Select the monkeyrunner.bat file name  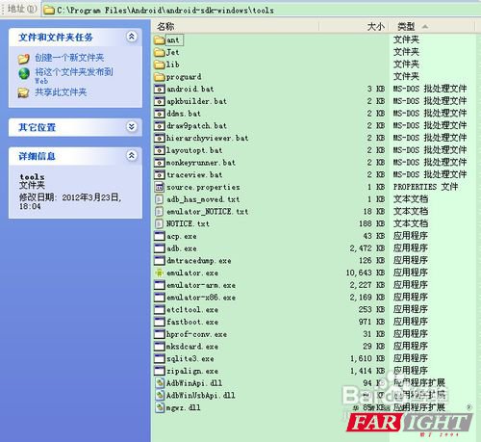(201, 163)
